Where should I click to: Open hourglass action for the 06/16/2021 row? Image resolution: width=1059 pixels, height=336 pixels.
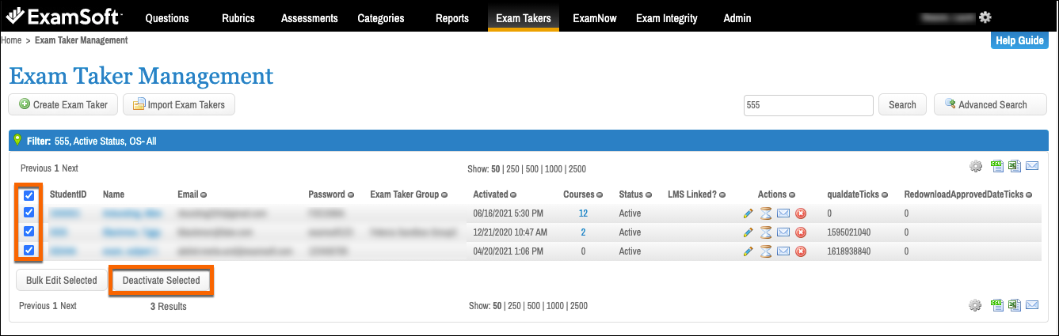click(766, 213)
